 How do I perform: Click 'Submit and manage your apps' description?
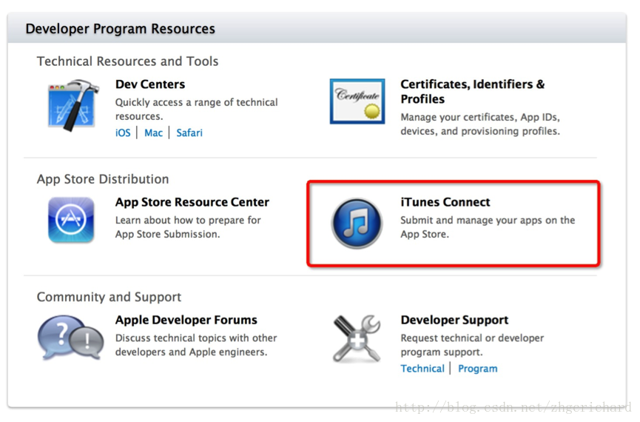click(x=488, y=227)
